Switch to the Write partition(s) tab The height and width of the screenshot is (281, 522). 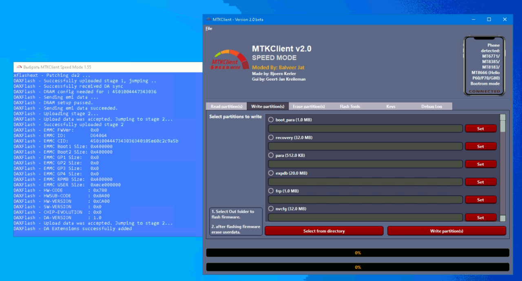click(x=268, y=107)
